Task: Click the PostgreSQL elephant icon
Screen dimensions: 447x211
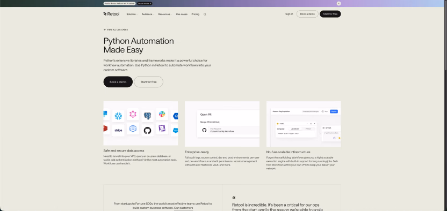Action: tap(147, 116)
